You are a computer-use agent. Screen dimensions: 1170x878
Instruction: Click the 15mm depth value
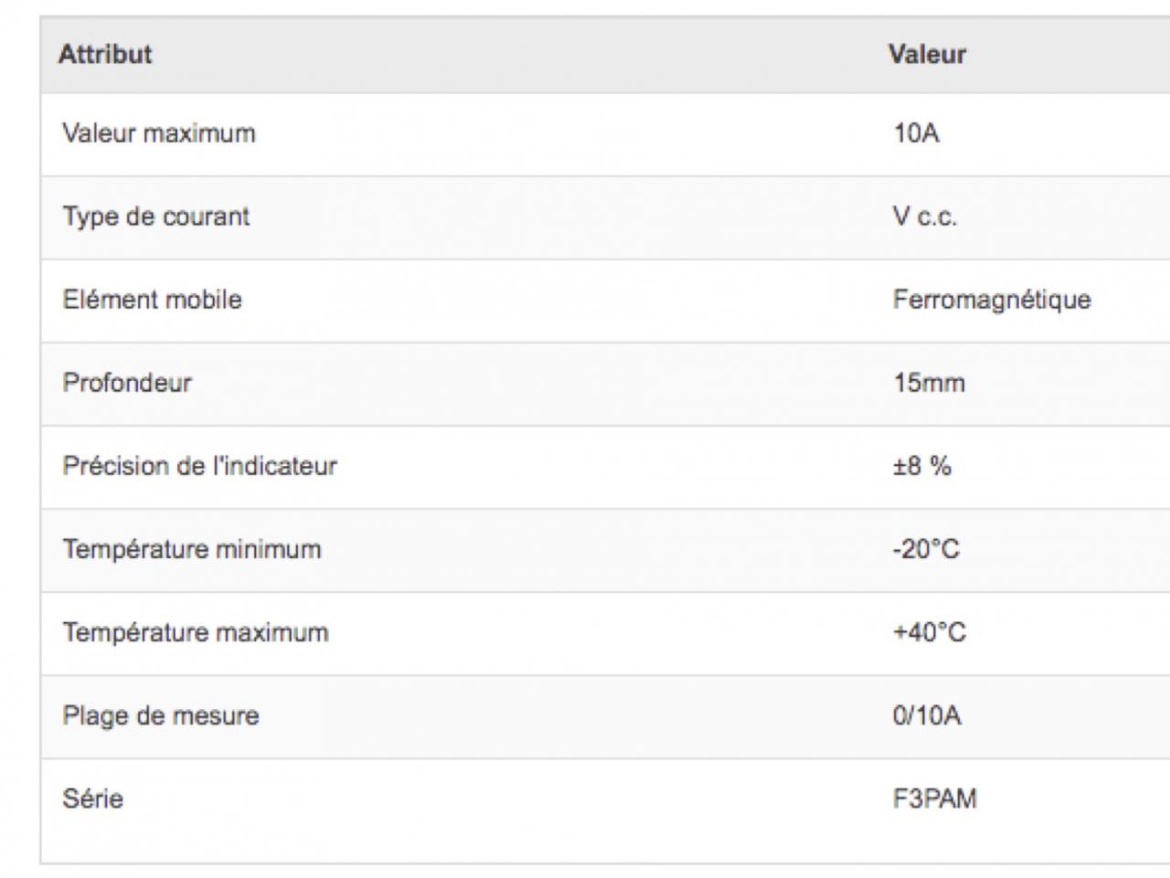(929, 383)
